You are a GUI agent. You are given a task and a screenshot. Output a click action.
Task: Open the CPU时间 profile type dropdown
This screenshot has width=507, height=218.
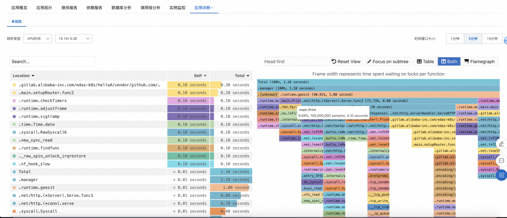coord(38,39)
